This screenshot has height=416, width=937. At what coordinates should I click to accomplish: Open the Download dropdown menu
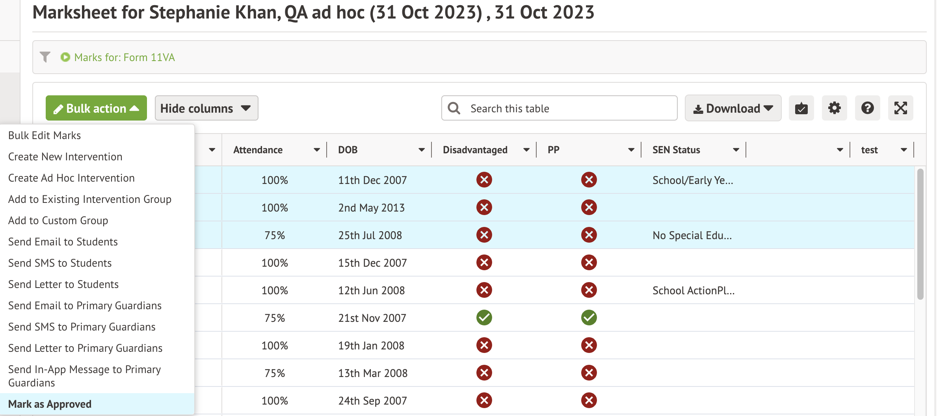click(733, 108)
